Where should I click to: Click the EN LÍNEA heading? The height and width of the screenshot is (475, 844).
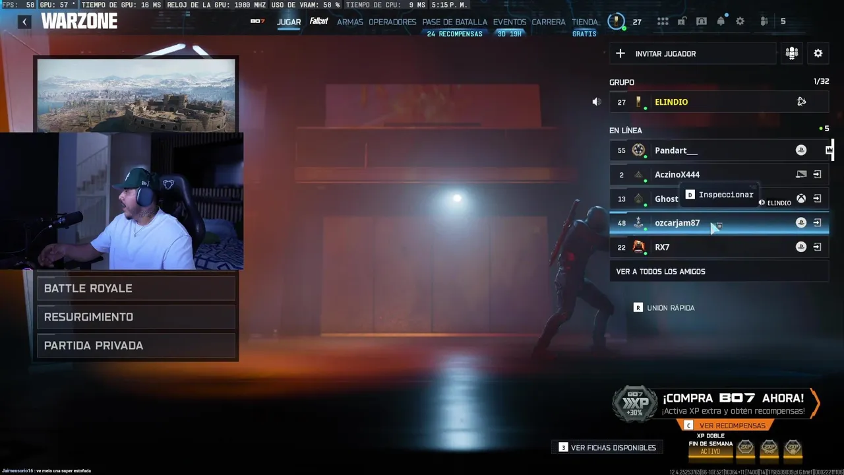click(x=626, y=131)
